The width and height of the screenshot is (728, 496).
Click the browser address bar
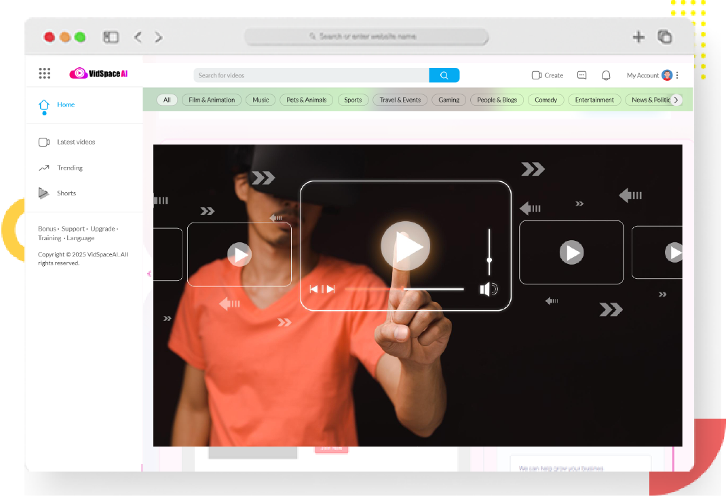pyautogui.click(x=367, y=37)
